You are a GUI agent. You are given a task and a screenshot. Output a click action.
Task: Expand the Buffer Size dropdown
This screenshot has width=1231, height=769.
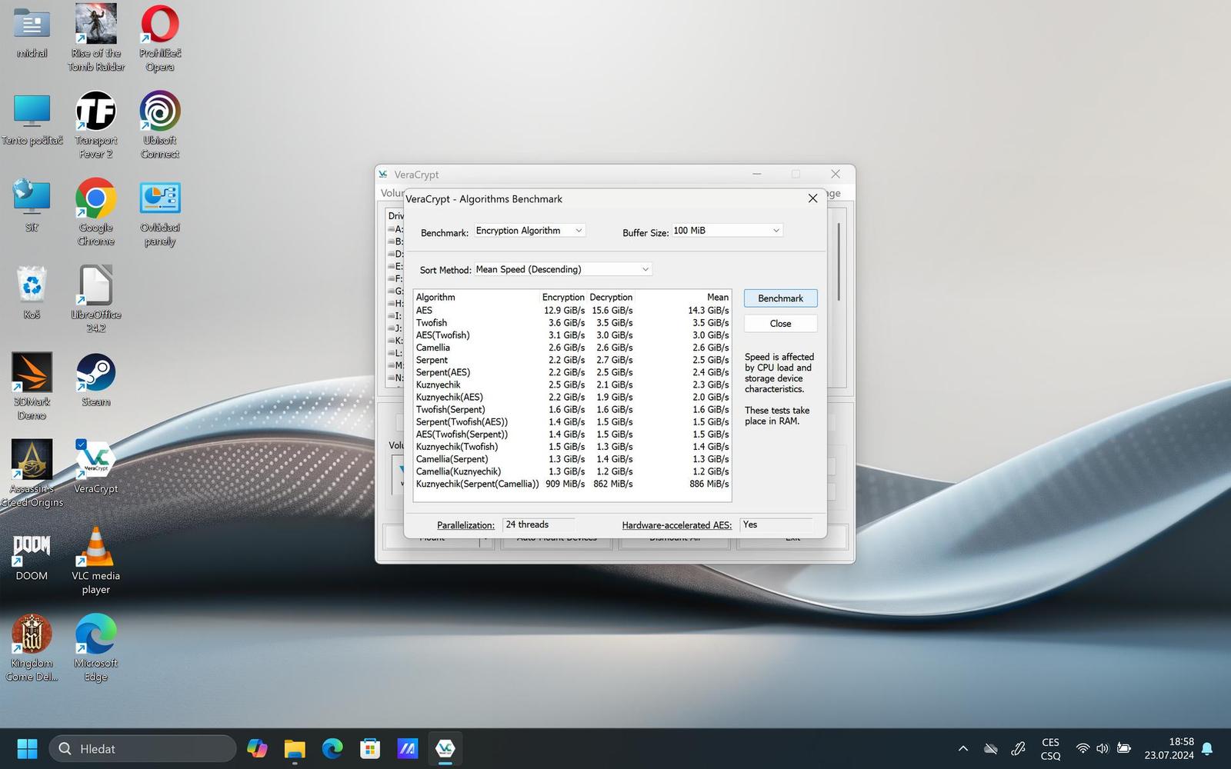(x=727, y=231)
